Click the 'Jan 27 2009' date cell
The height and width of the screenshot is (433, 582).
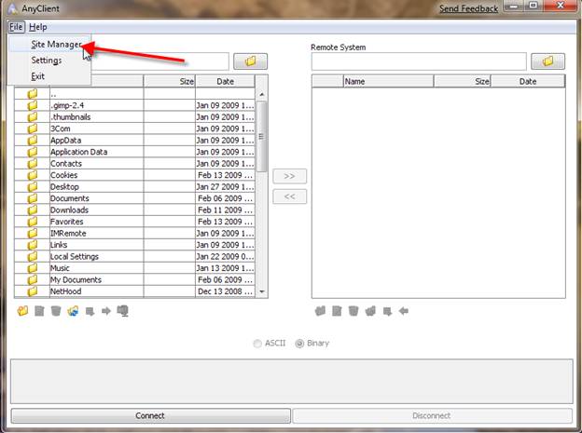tap(225, 186)
